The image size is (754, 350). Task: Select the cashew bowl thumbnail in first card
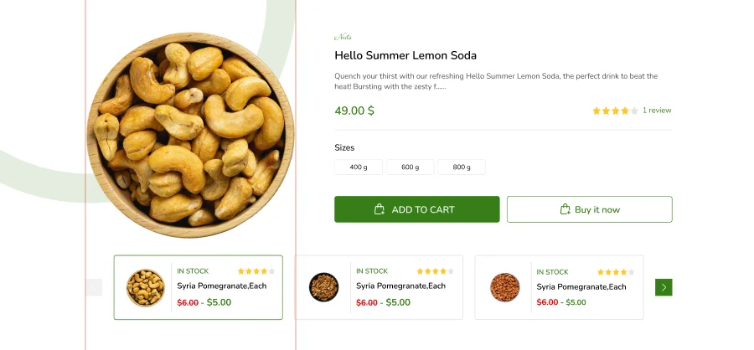(145, 287)
